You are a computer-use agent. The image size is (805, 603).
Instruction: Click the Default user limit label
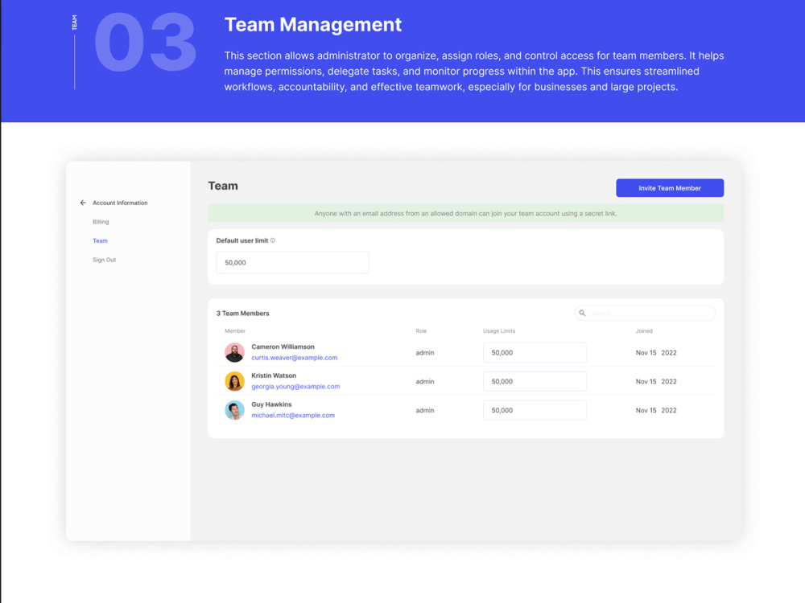[x=242, y=240]
